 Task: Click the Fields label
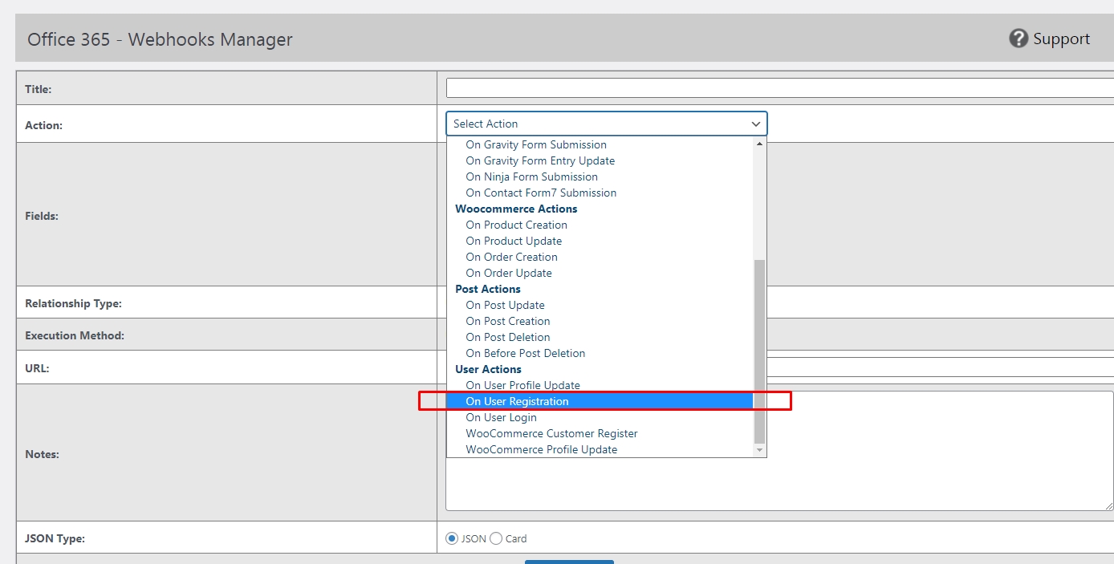tap(42, 216)
